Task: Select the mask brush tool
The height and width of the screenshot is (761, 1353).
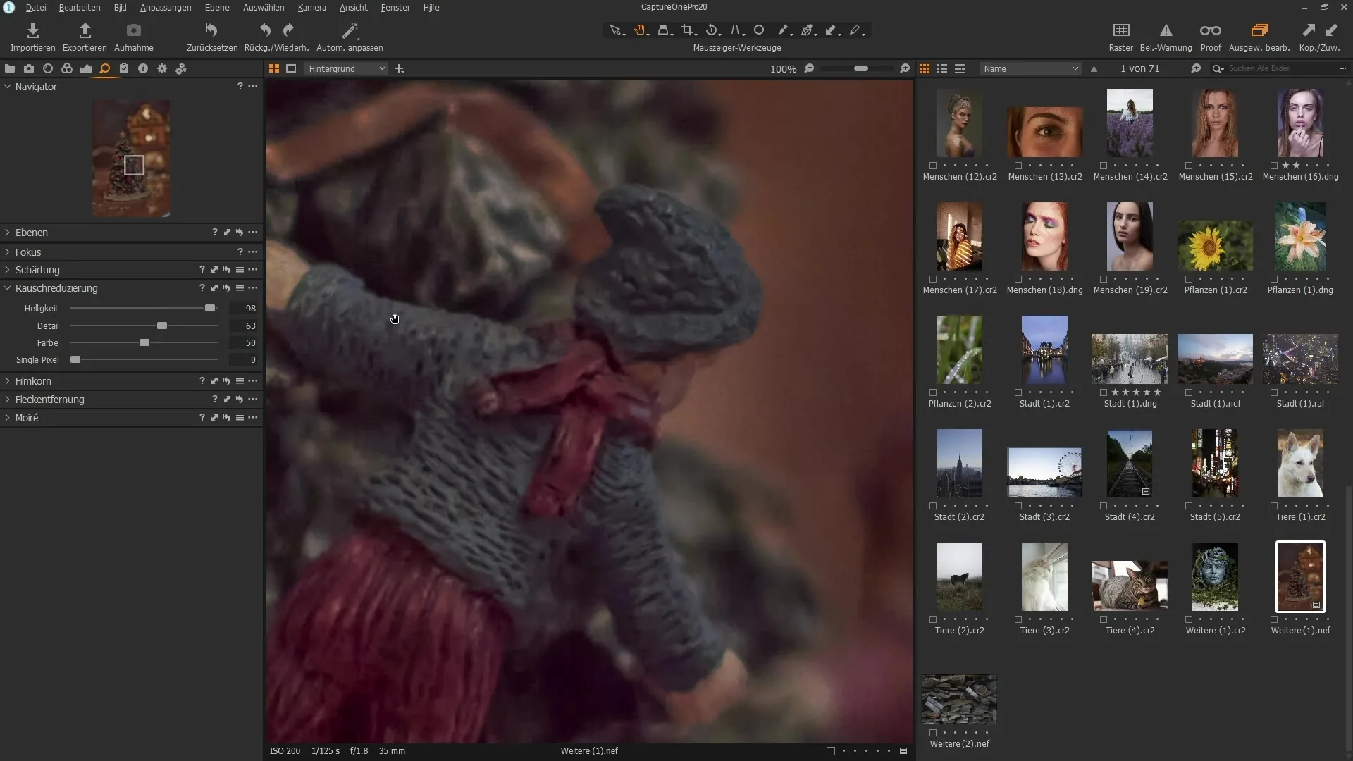Action: coord(784,30)
